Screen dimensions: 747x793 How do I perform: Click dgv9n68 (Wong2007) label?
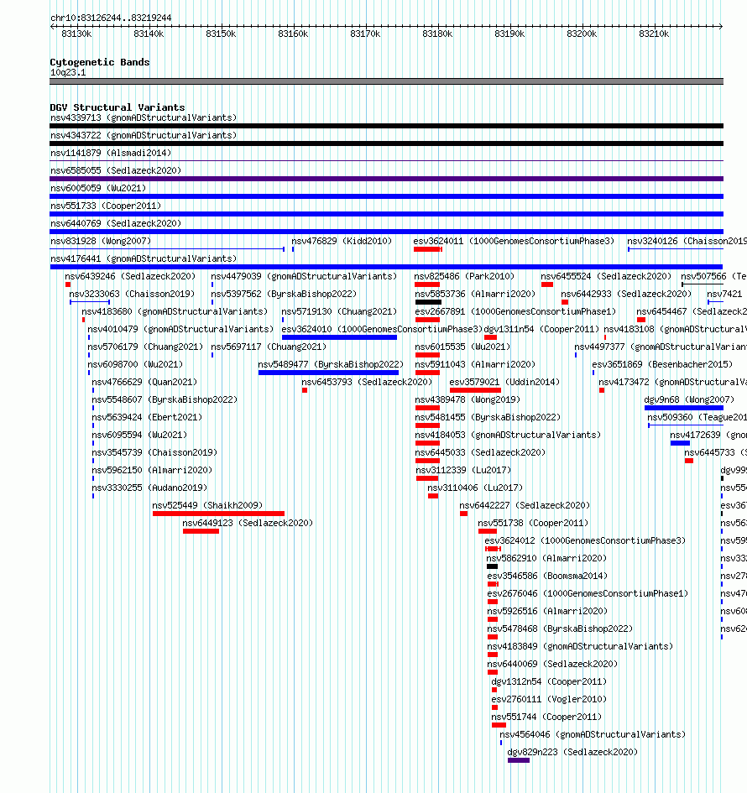pyautogui.click(x=689, y=400)
